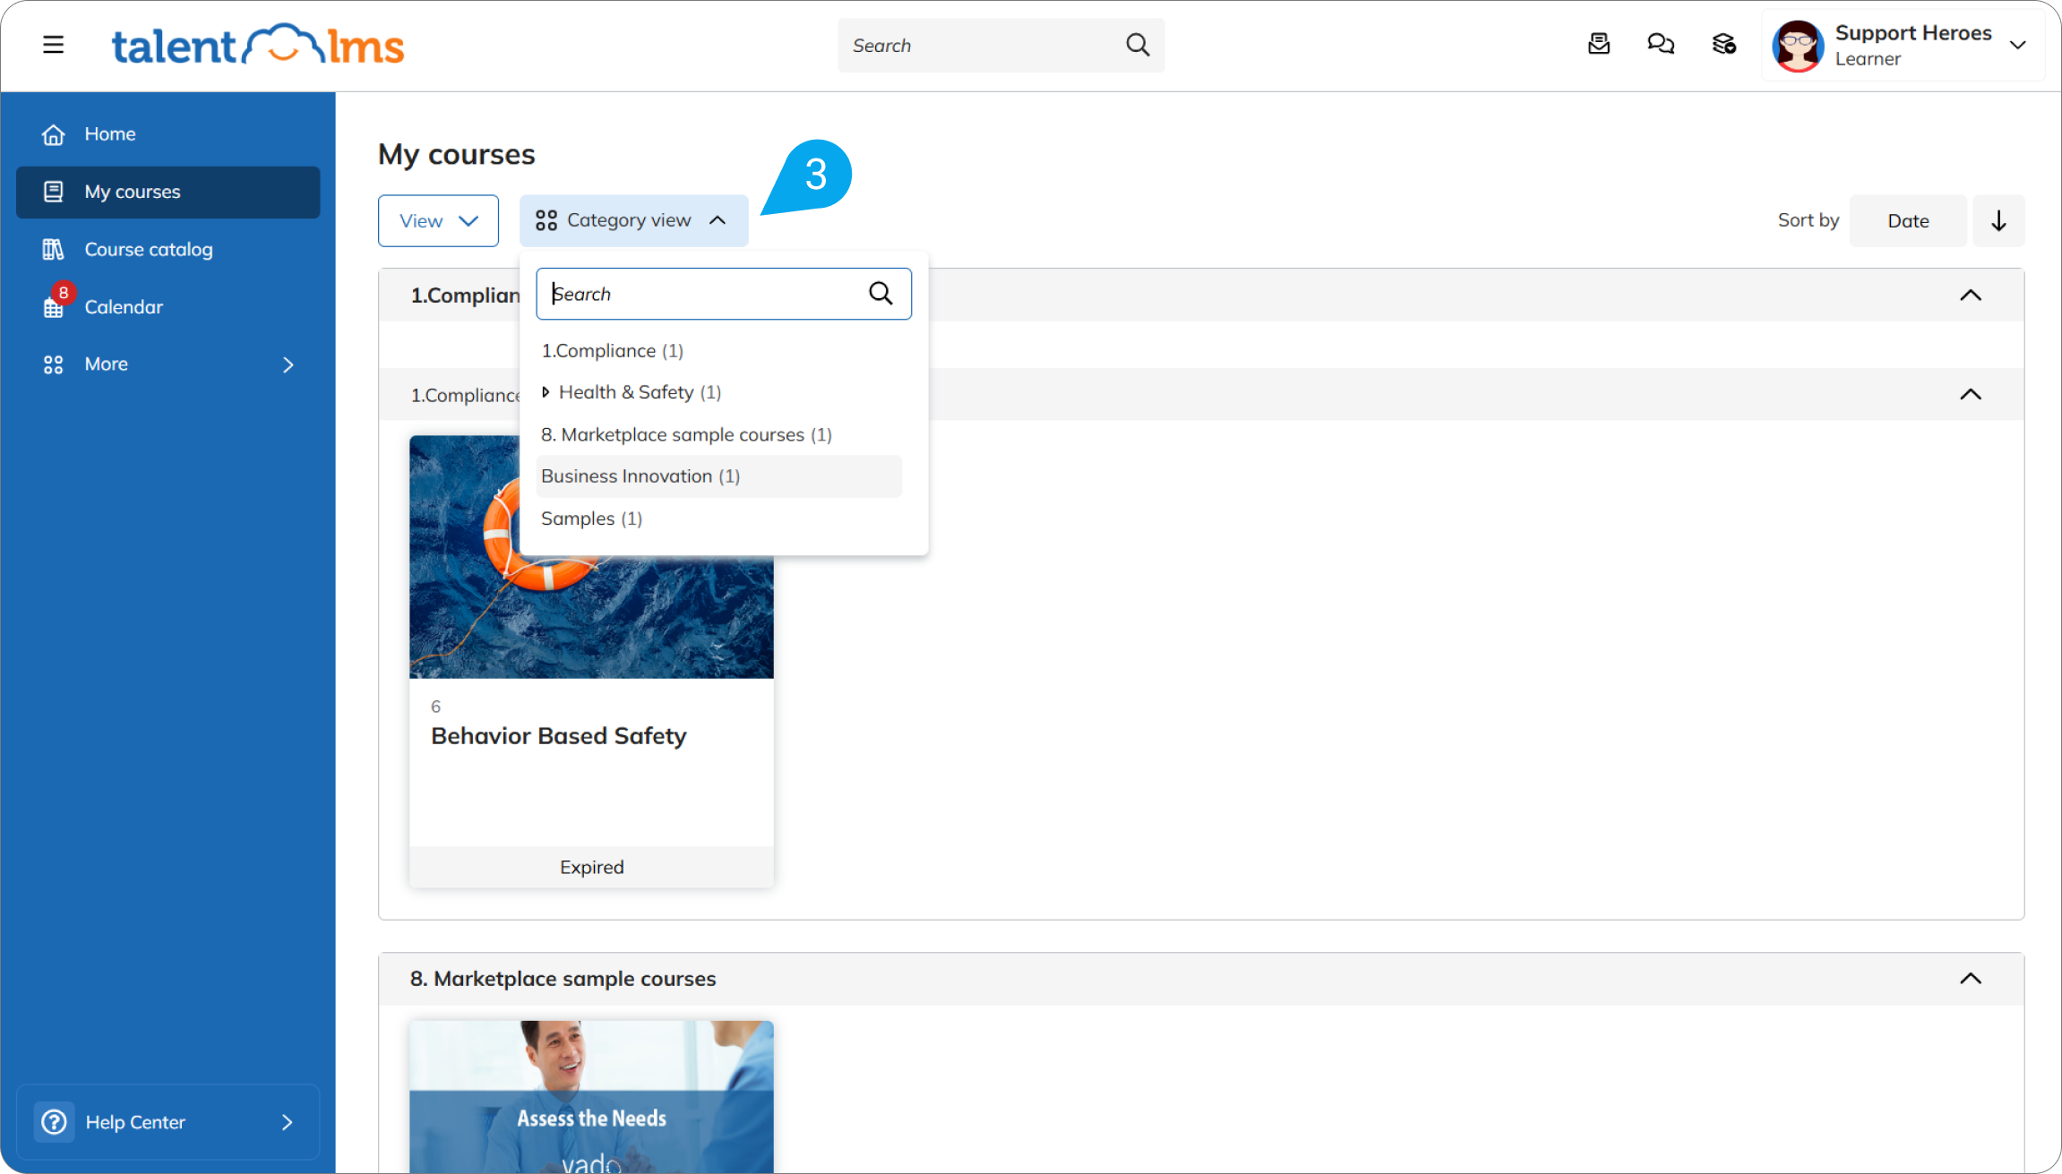Expand the Health & Safety category triangle

pos(546,392)
